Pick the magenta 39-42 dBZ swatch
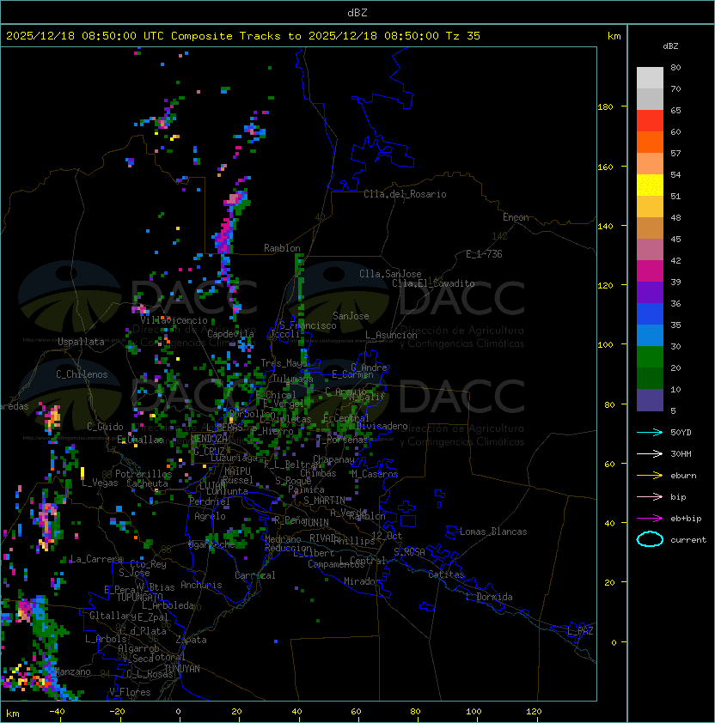Screen dimensions: 715x723 (650, 270)
